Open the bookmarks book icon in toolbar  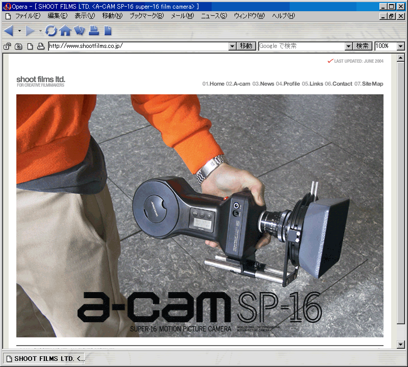click(80, 31)
